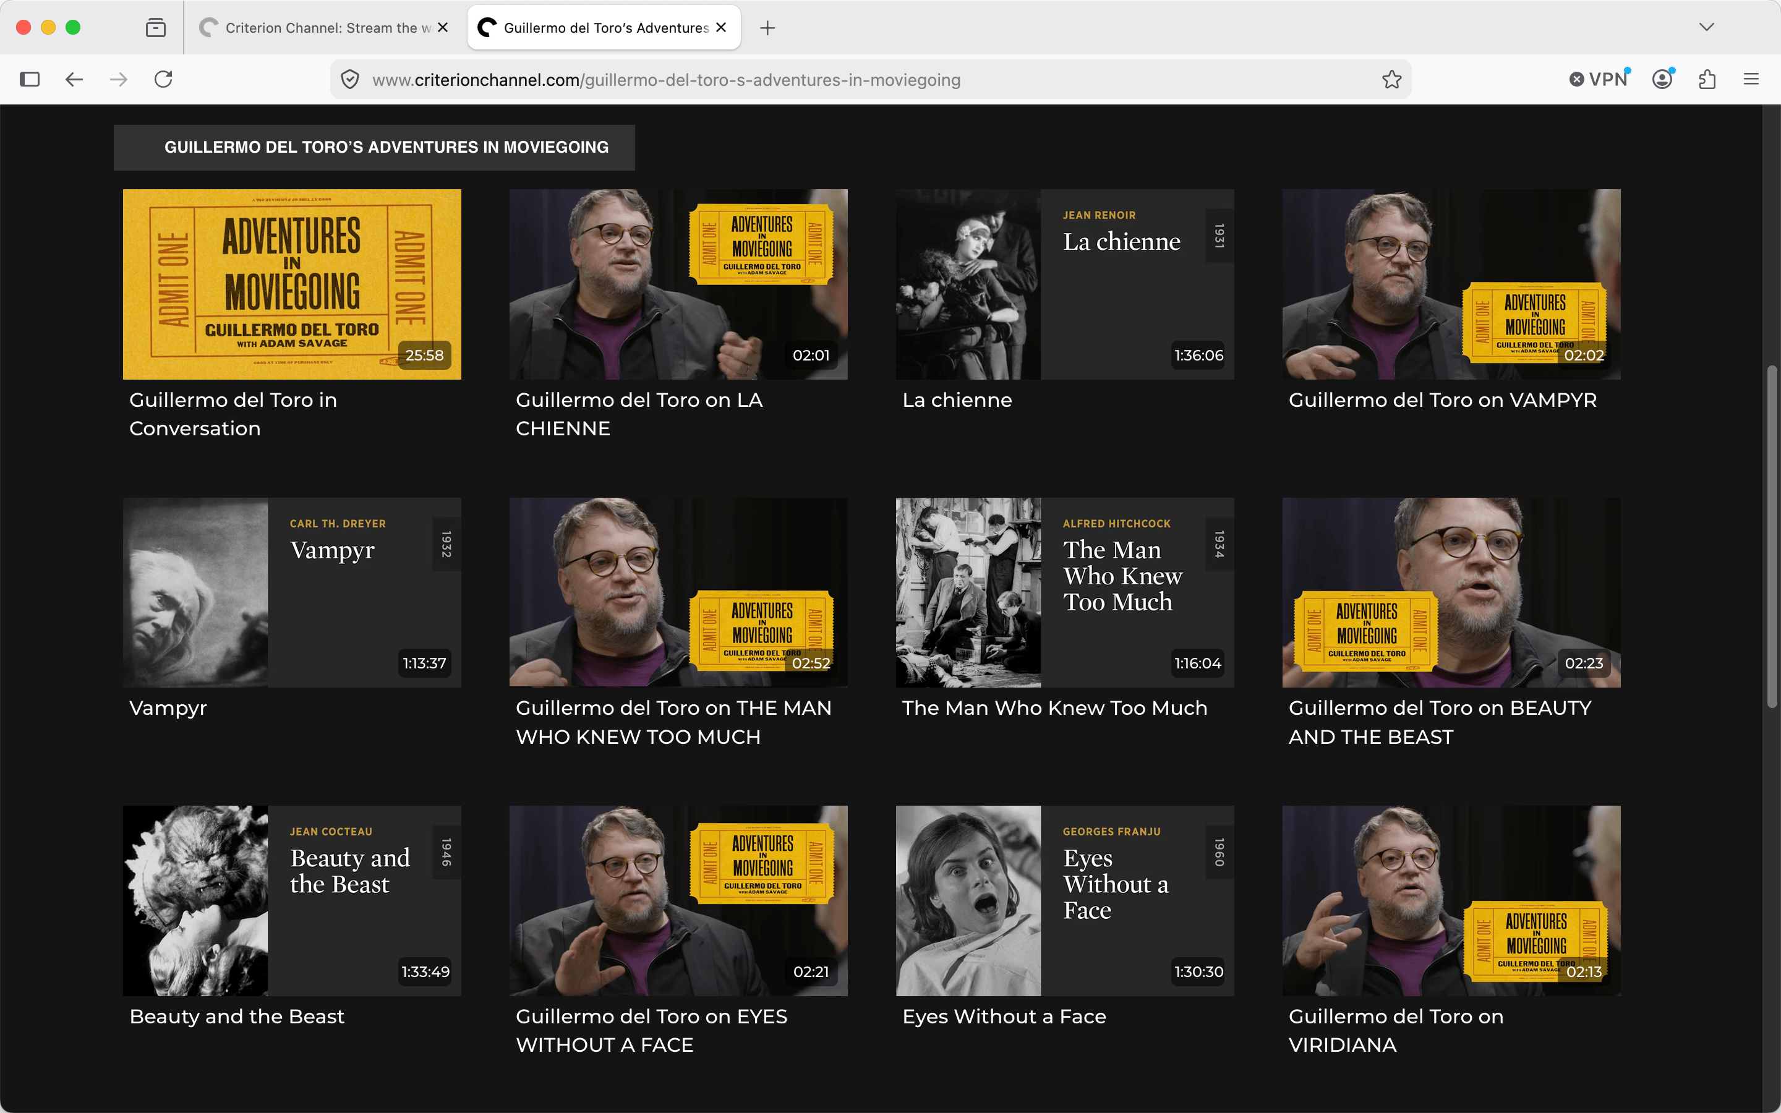
Task: Open the Beauty and the Beast 1946 thumbnail
Action: (292, 901)
